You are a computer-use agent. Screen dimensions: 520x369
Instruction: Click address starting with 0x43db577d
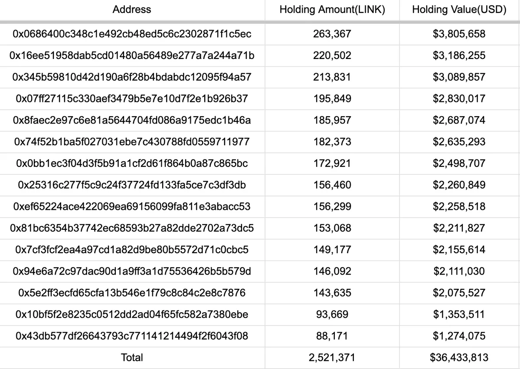click(132, 336)
